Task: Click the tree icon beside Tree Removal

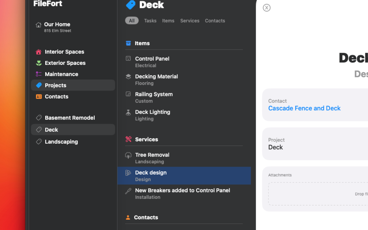Action: coord(128,155)
